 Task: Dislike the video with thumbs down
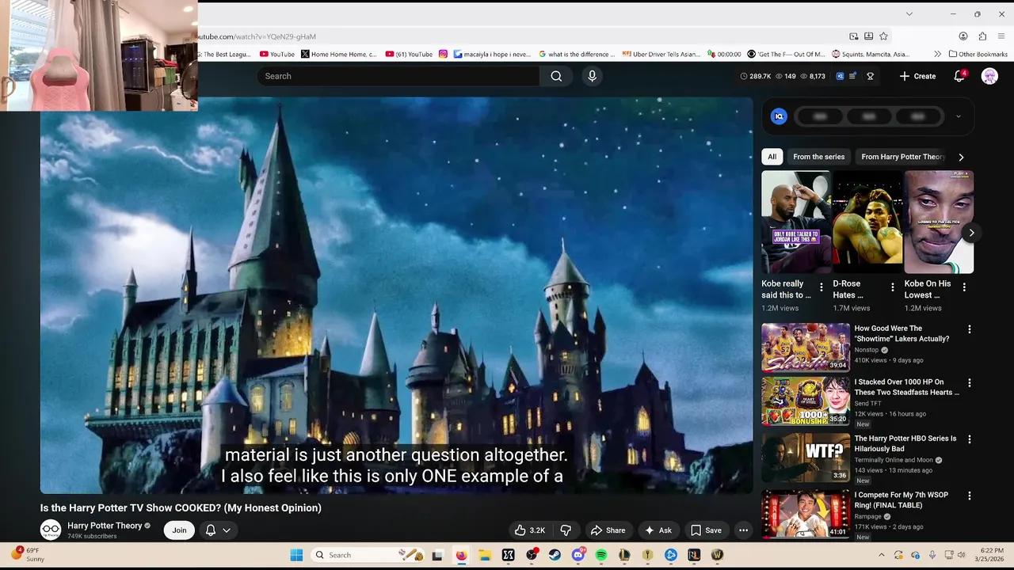tap(566, 530)
